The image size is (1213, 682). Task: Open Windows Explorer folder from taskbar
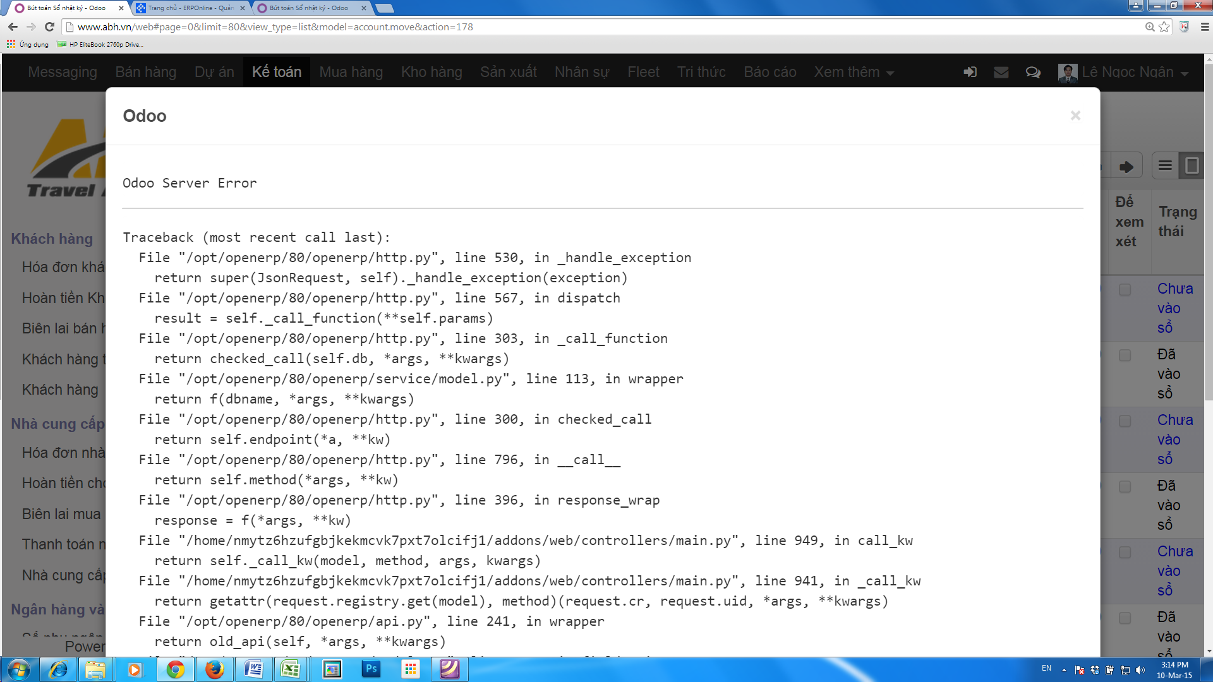[95, 669]
